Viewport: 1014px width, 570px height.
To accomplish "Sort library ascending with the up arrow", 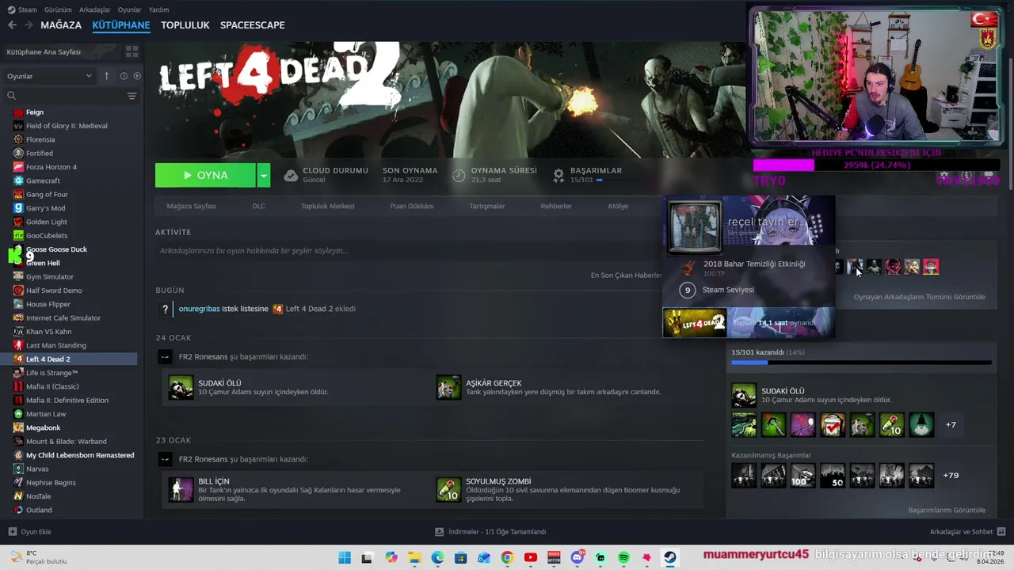I will point(106,76).
